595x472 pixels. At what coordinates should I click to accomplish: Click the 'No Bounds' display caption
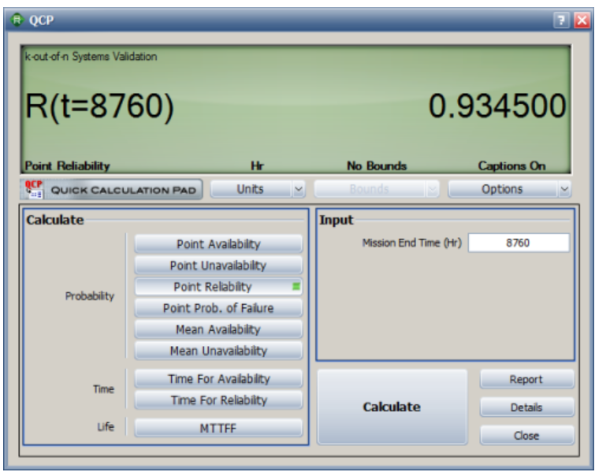coord(377,165)
